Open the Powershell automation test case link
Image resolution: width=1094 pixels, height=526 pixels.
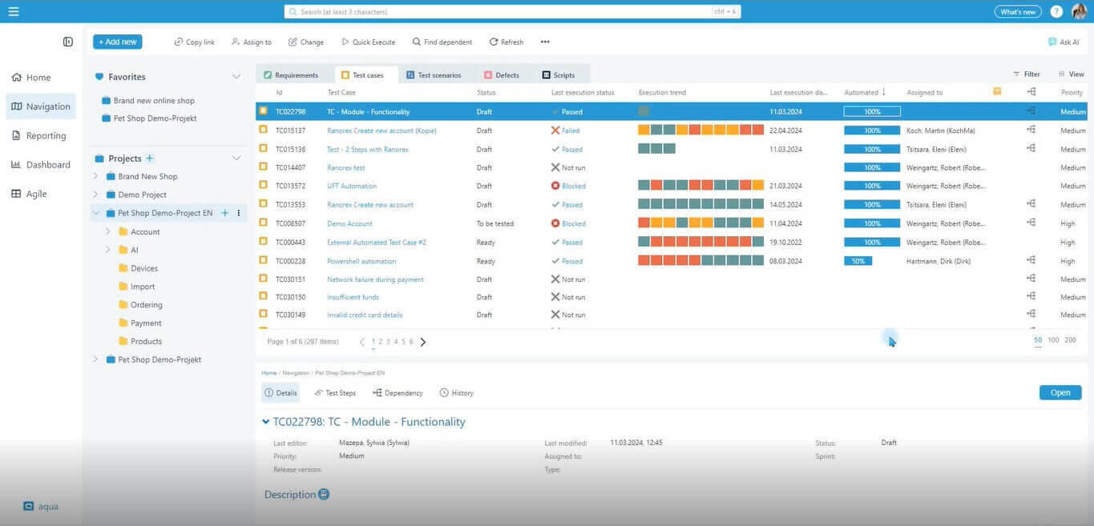[361, 261]
